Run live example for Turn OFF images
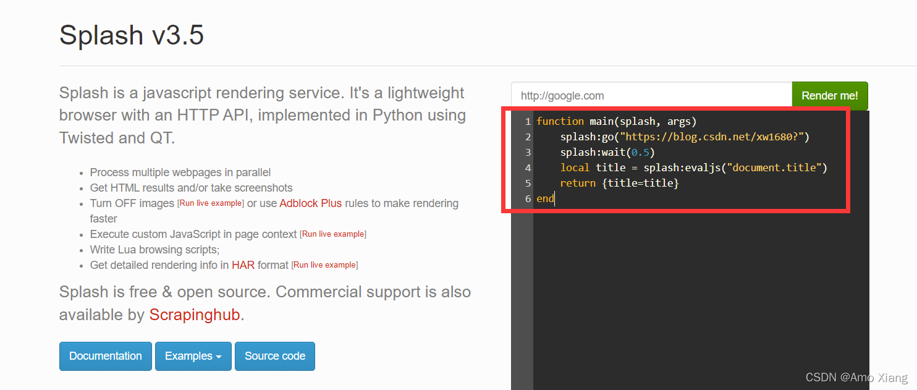 pos(211,203)
